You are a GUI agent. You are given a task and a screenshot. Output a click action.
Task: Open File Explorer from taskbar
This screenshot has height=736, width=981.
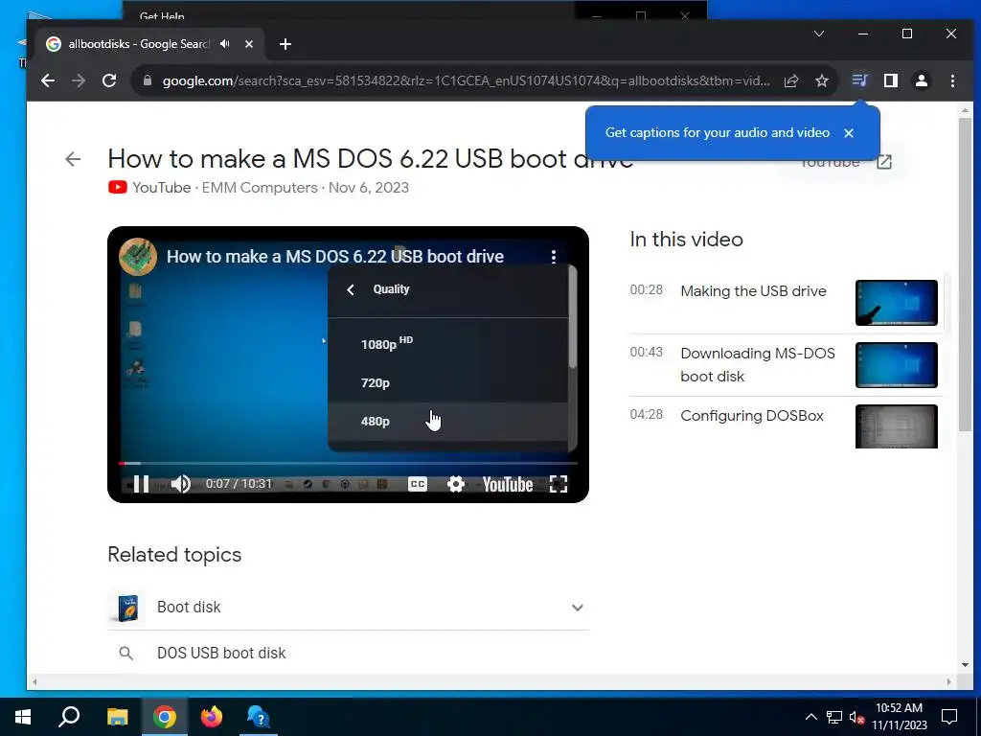point(117,717)
